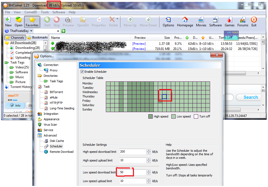268x187 pixels.
Task: Click the first torrent's Preview link
Action: pos(139,44)
